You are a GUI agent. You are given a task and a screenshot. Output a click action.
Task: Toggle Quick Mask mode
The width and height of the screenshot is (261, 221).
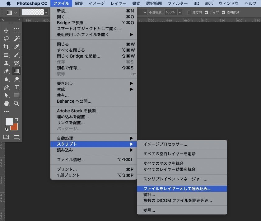(6, 137)
